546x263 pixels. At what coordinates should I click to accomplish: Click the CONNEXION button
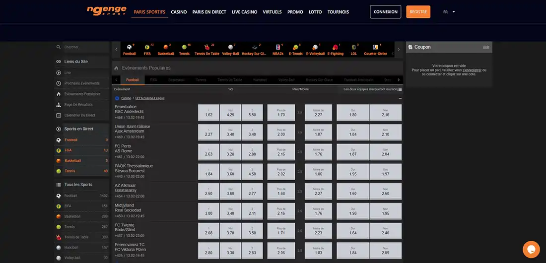click(x=385, y=12)
